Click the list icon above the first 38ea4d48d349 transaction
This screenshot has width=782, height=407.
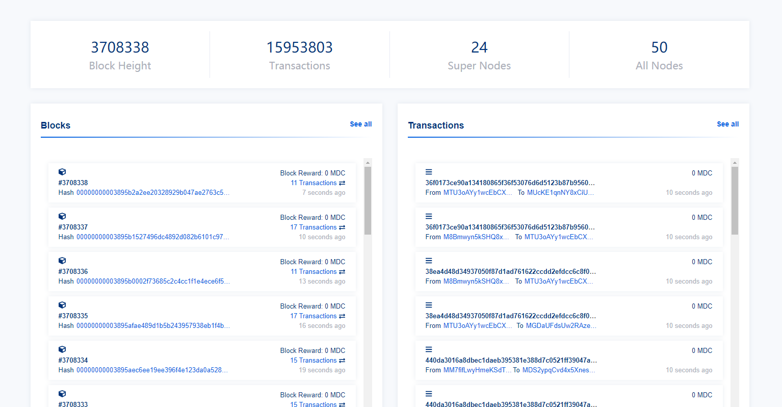pyautogui.click(x=429, y=261)
